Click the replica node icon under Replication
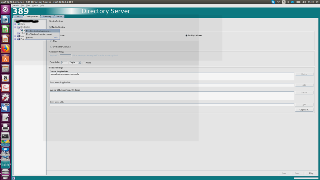The image size is (320, 180). pos(22,30)
